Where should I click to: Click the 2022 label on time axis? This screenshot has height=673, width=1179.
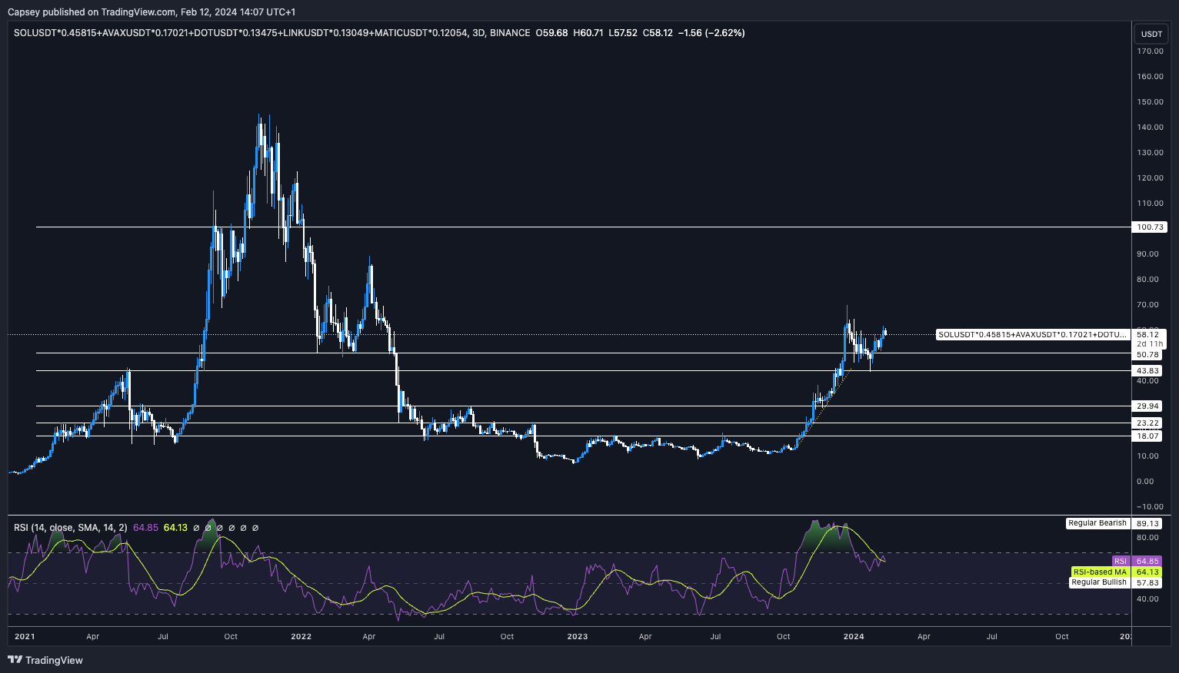click(301, 637)
